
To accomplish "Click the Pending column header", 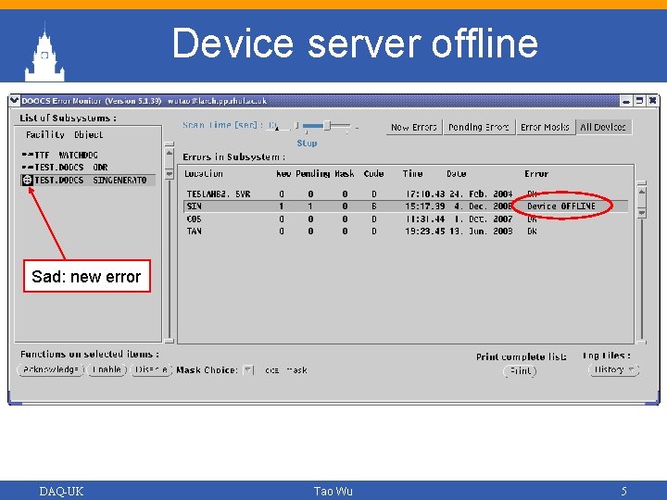I will click(x=313, y=174).
